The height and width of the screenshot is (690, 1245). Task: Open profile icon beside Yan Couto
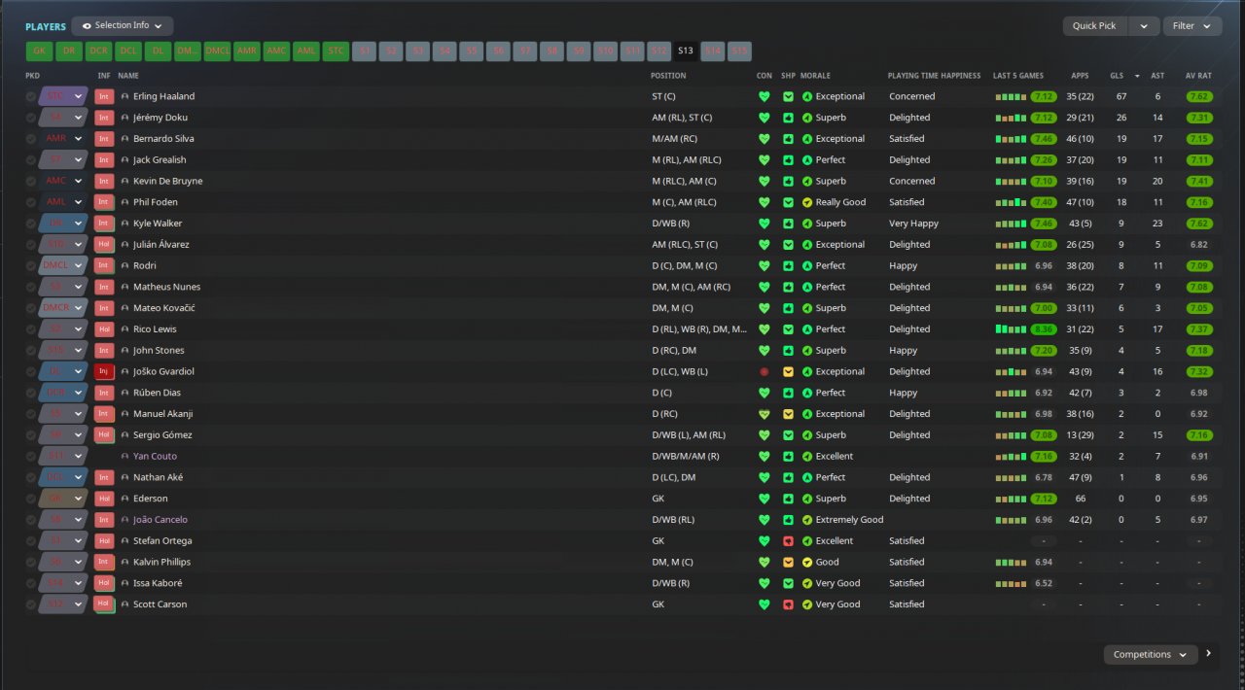click(125, 456)
